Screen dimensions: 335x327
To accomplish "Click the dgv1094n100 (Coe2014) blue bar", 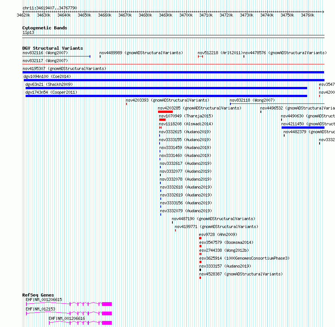I will coord(174,80).
